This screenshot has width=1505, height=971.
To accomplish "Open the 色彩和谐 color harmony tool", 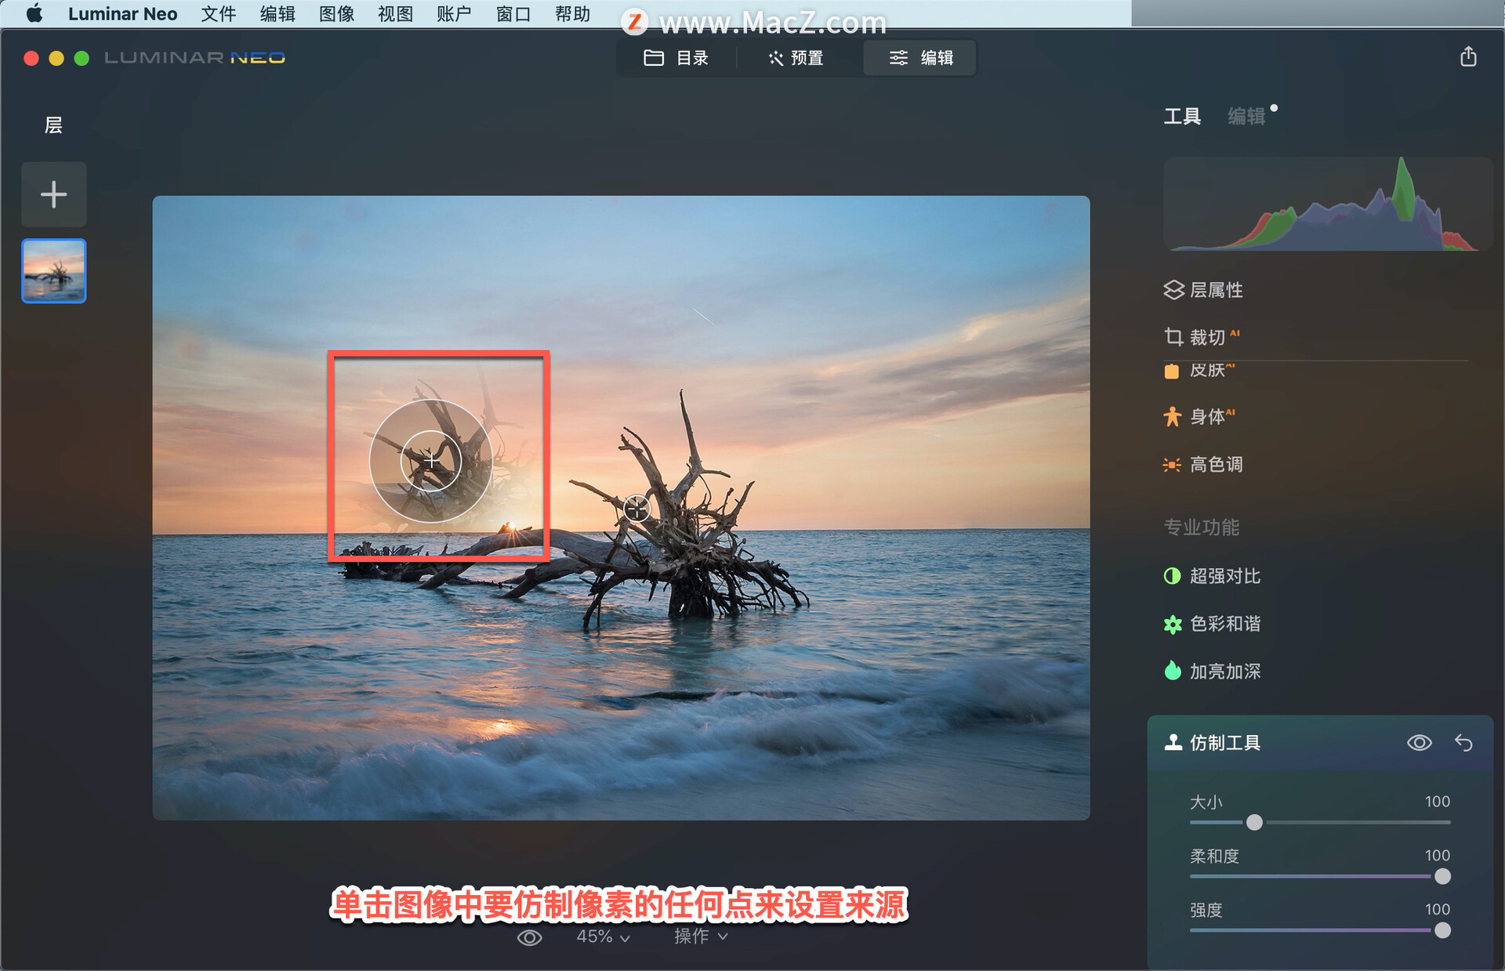I will pyautogui.click(x=1212, y=624).
